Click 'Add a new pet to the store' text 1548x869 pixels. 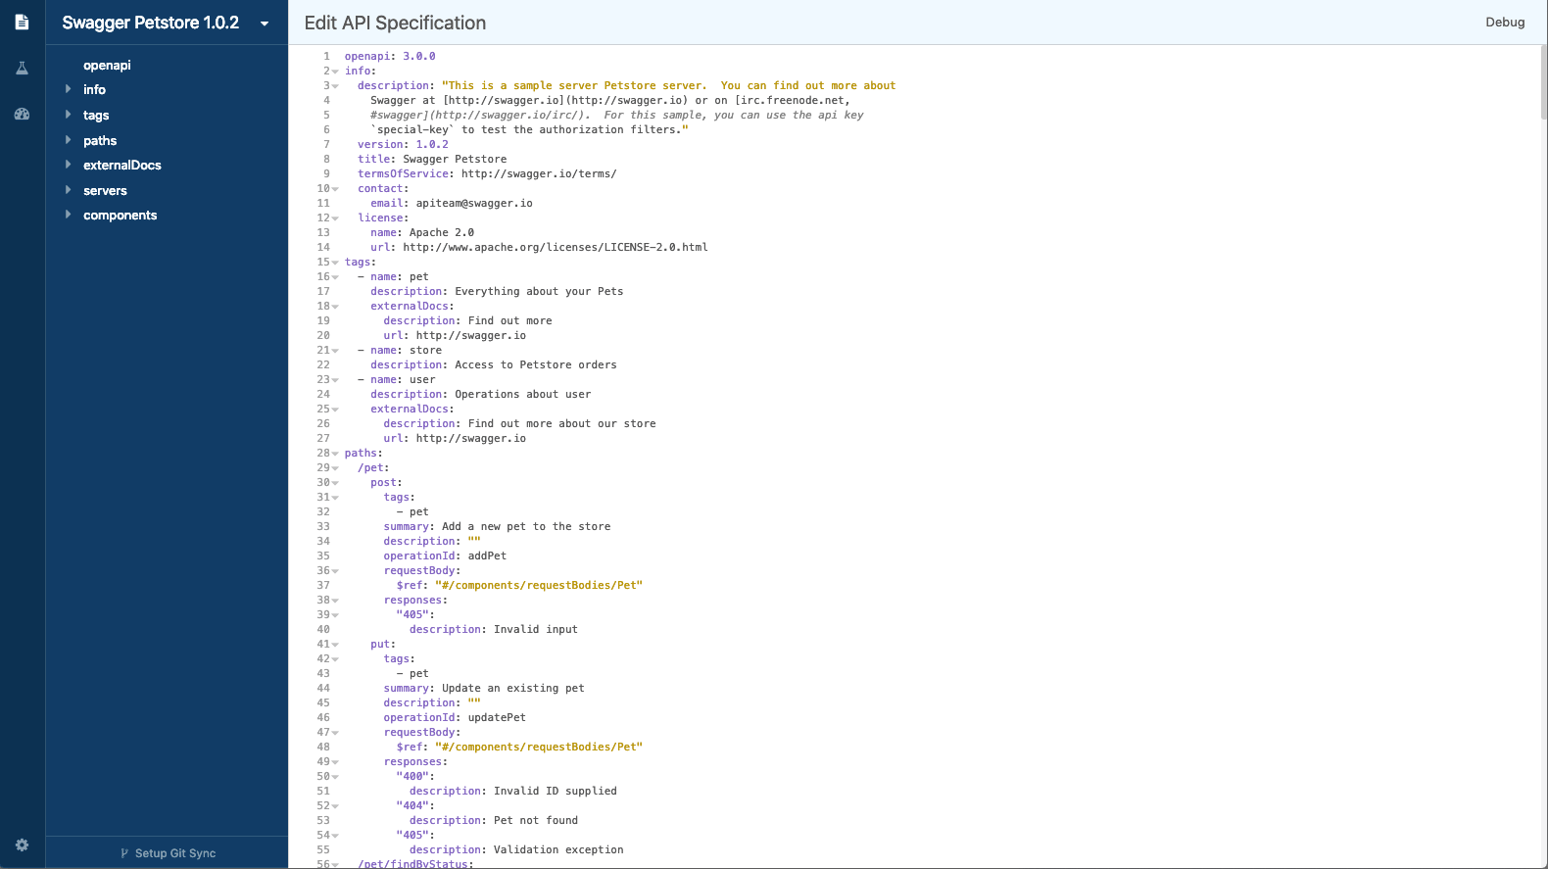pyautogui.click(x=526, y=526)
